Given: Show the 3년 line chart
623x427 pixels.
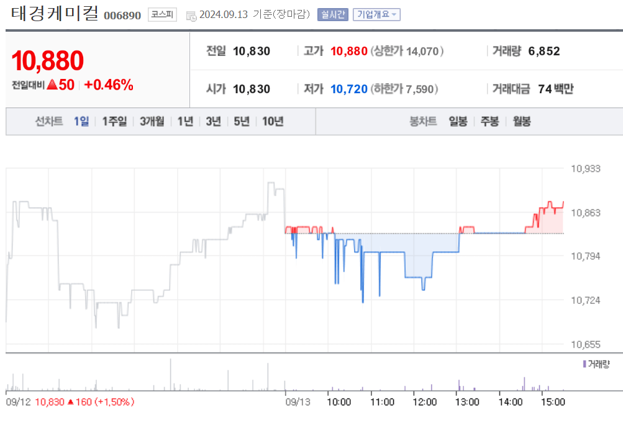Looking at the screenshot, I should click(214, 121).
